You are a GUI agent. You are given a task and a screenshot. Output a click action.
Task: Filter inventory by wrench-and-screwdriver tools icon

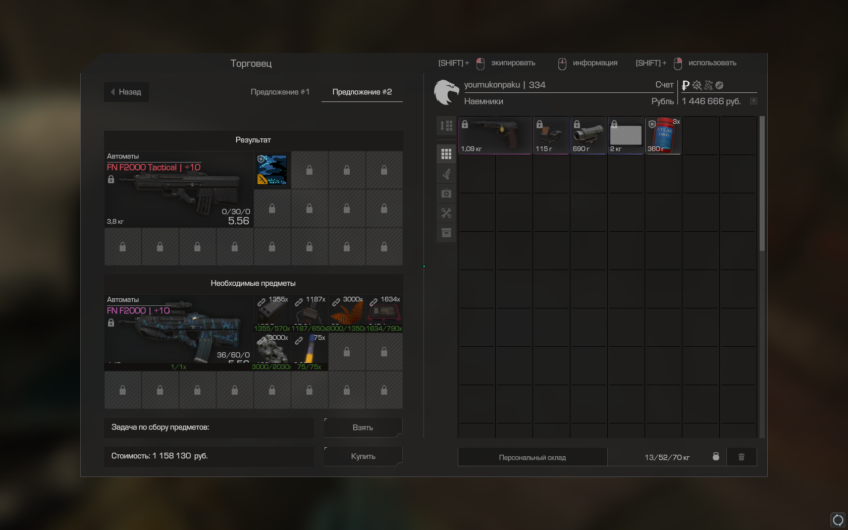click(x=446, y=214)
